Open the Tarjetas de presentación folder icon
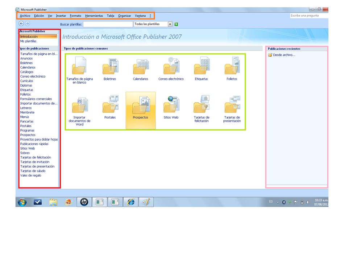Image resolution: width=348 pixels, height=261 pixels. [232, 104]
